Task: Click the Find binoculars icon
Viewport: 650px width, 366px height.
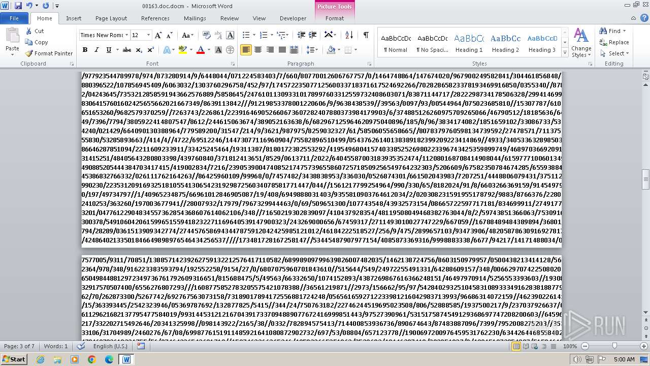Action: click(603, 31)
